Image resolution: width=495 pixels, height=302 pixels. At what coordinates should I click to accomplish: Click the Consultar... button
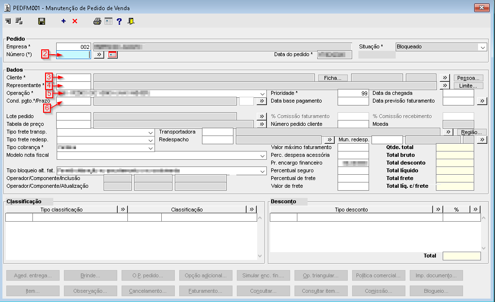coord(263,291)
